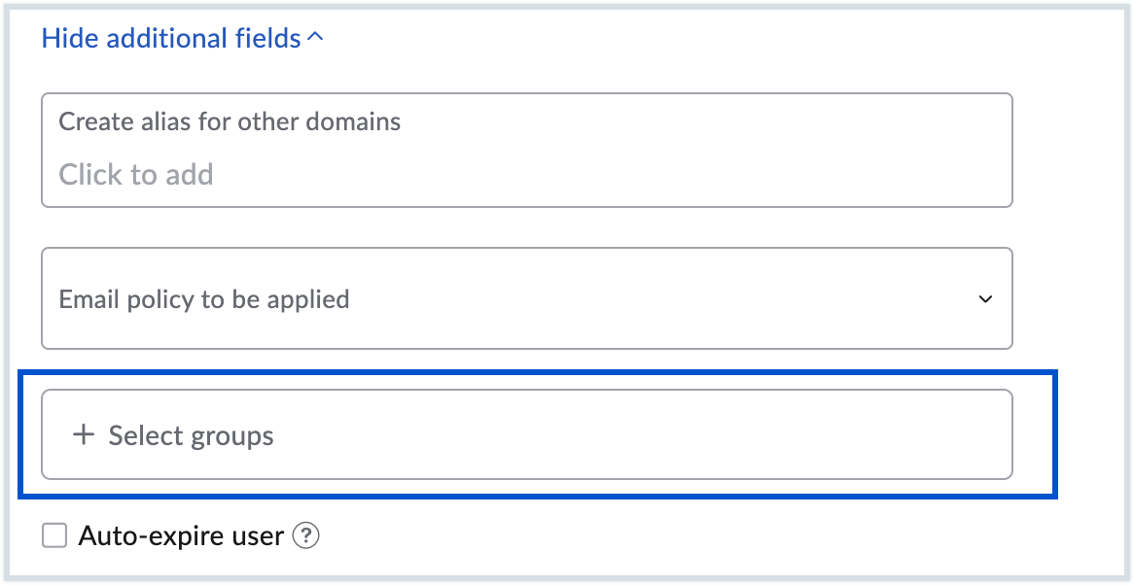This screenshot has height=585, width=1134.
Task: Click the 'Click to add' placeholder text
Action: pos(136,175)
